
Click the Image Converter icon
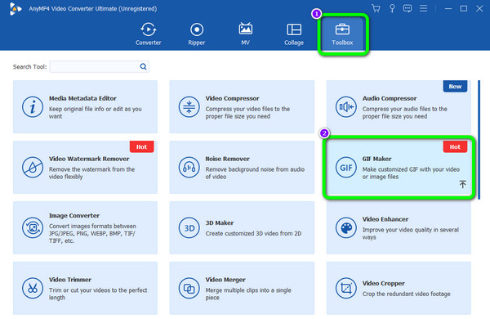[x=33, y=228]
